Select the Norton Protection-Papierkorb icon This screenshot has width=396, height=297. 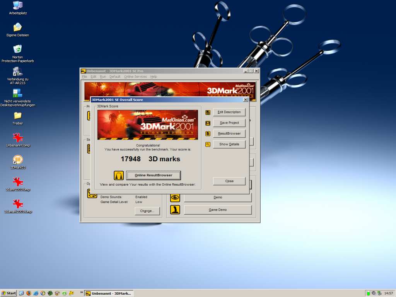coord(18,49)
